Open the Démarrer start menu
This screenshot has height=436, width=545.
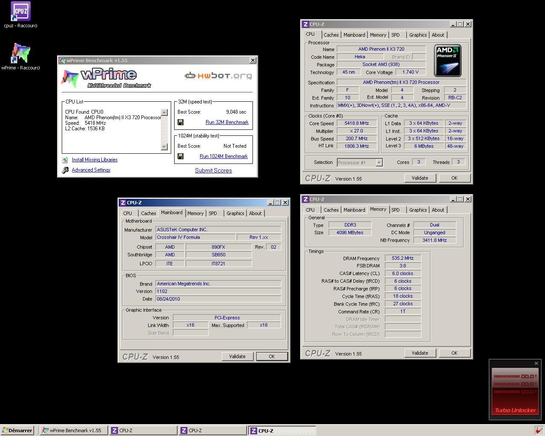click(17, 430)
